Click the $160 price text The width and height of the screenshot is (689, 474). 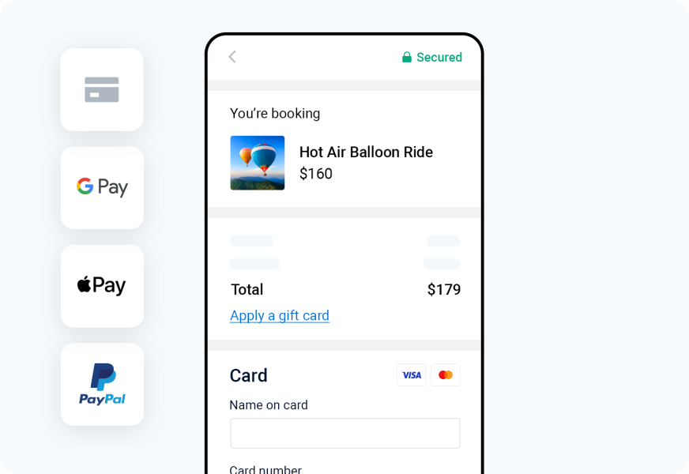316,174
